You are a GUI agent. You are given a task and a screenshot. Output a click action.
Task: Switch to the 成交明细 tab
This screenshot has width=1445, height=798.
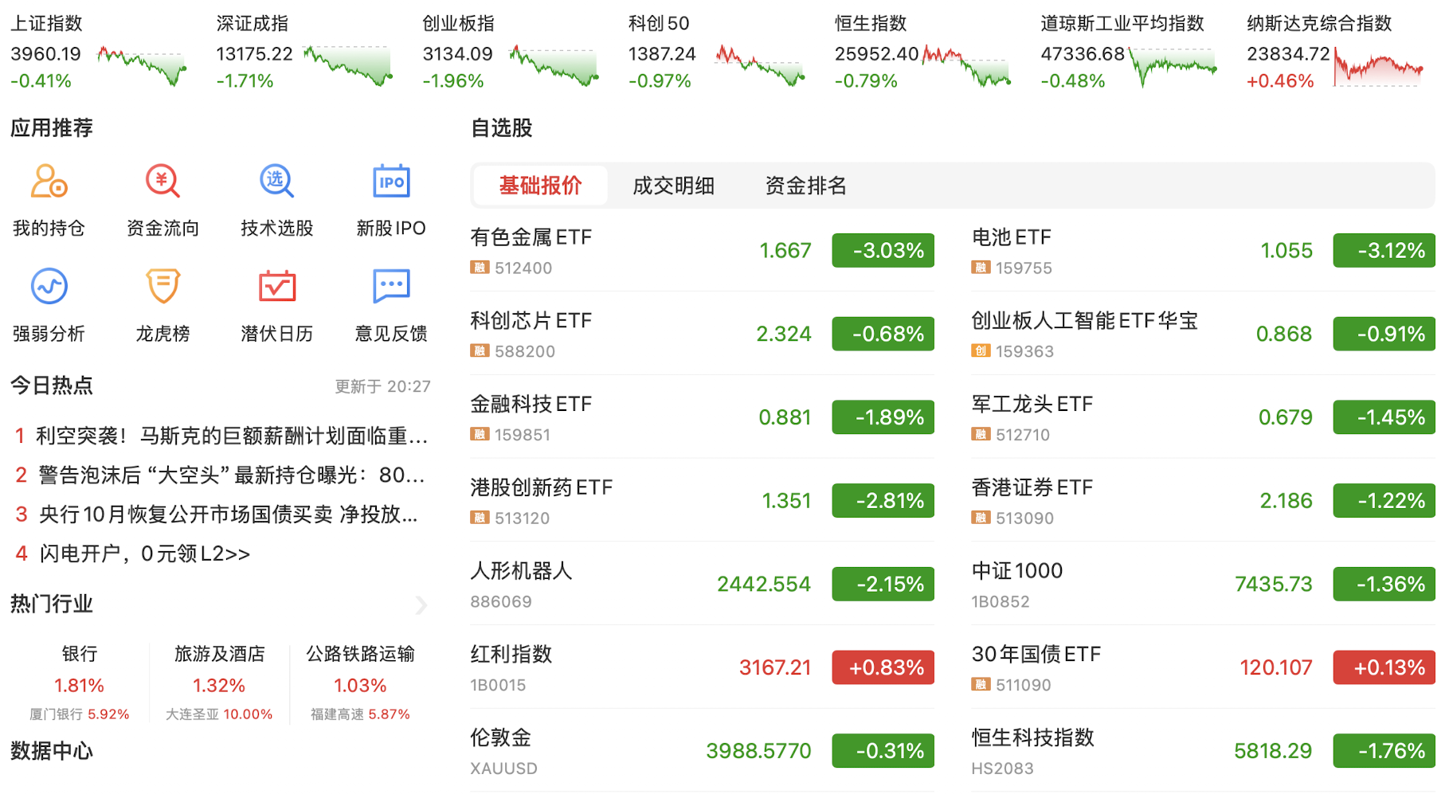(673, 186)
